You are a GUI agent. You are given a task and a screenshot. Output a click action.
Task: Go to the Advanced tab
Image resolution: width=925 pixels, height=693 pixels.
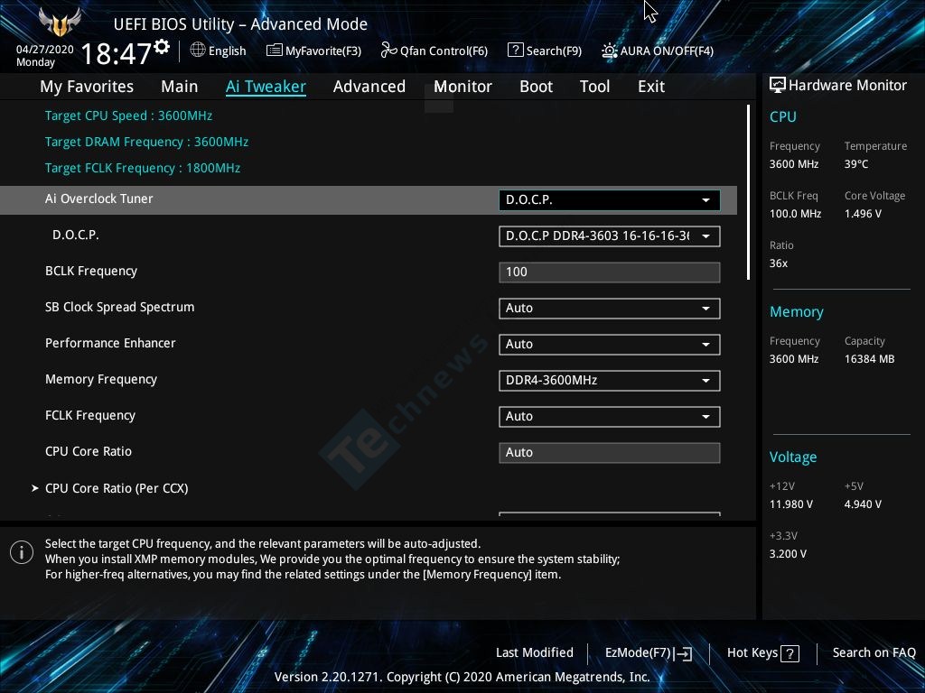[369, 87]
